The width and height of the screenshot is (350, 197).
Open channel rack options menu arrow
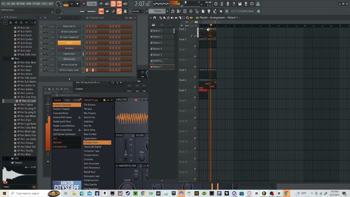[x=41, y=18]
